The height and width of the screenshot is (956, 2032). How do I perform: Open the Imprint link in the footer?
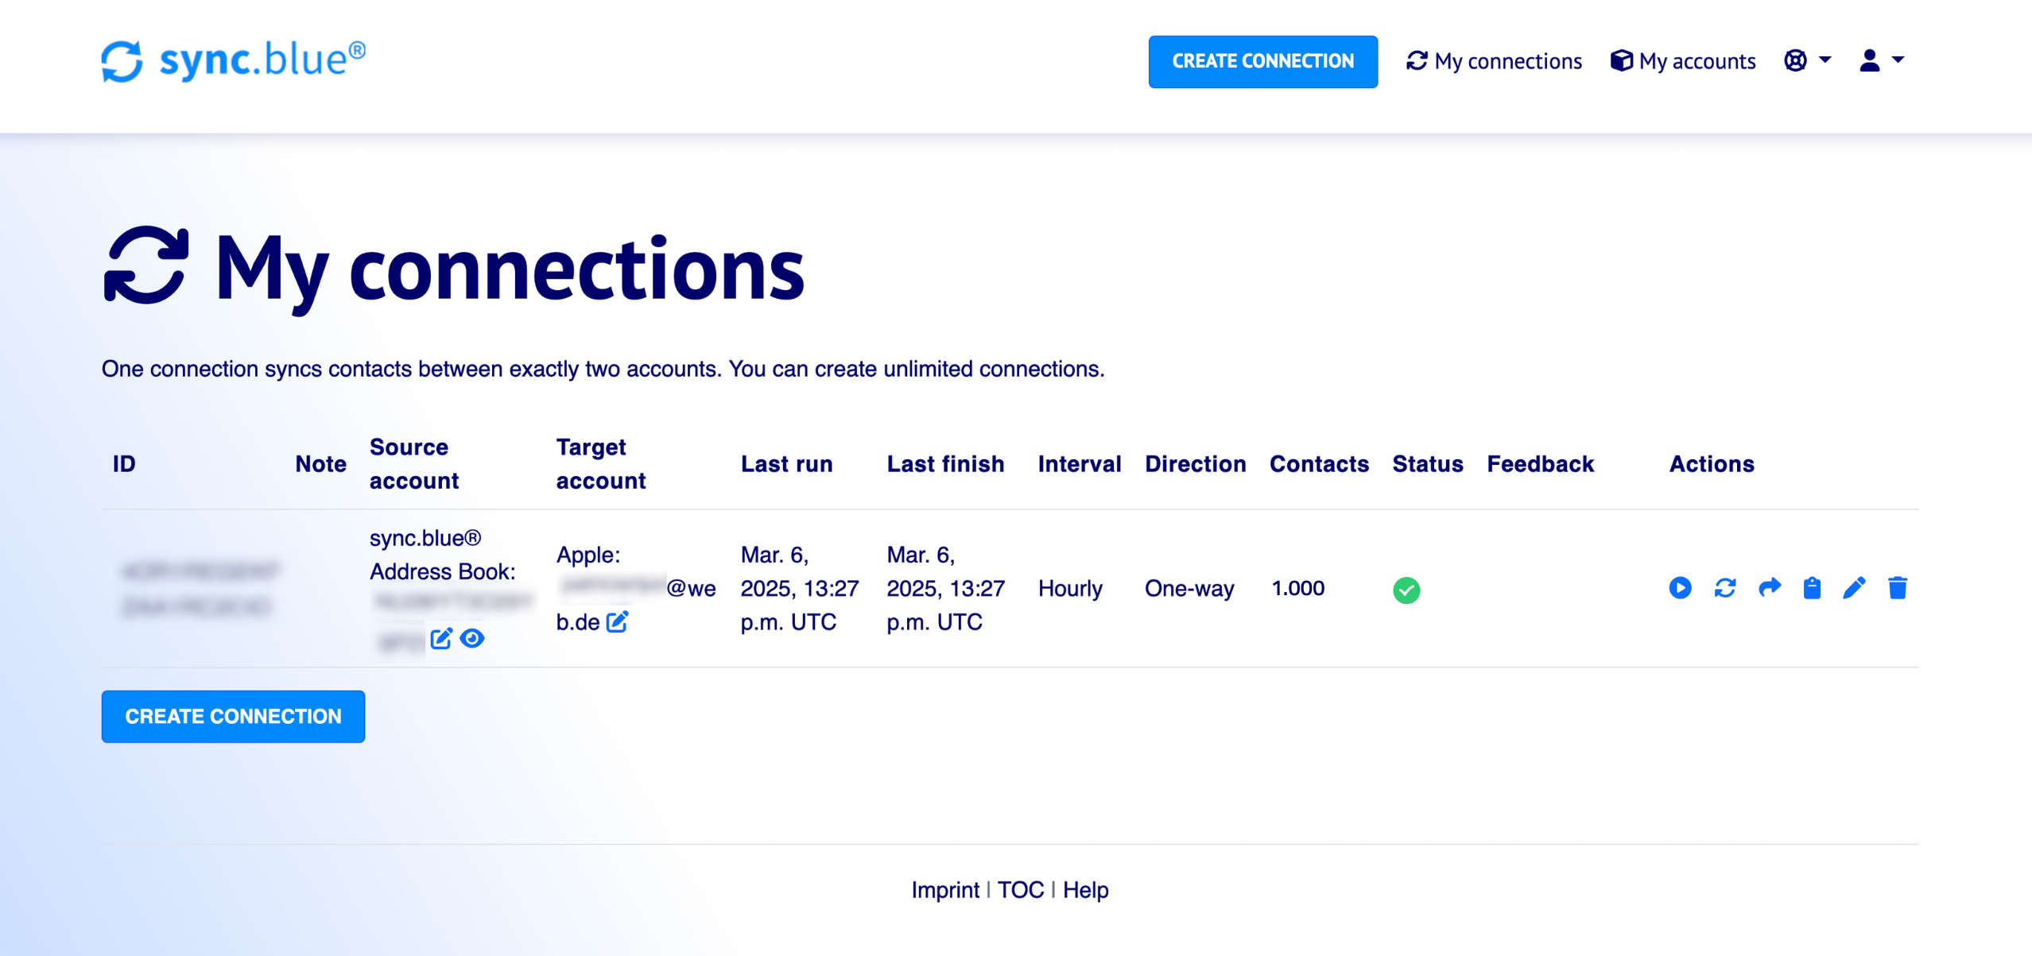pyautogui.click(x=944, y=889)
